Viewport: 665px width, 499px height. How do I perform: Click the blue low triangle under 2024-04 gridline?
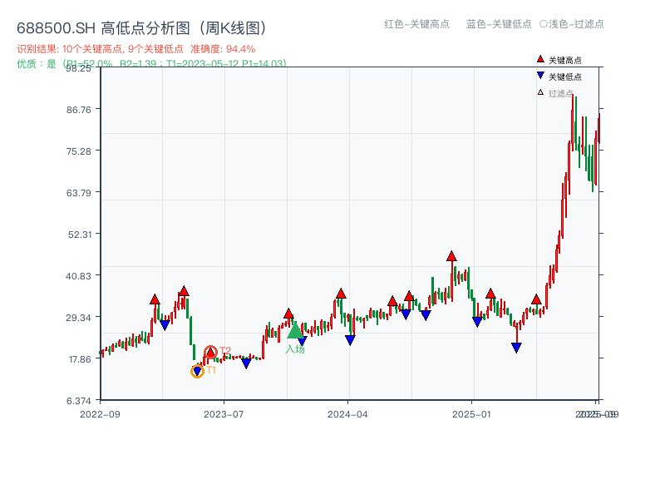350,340
